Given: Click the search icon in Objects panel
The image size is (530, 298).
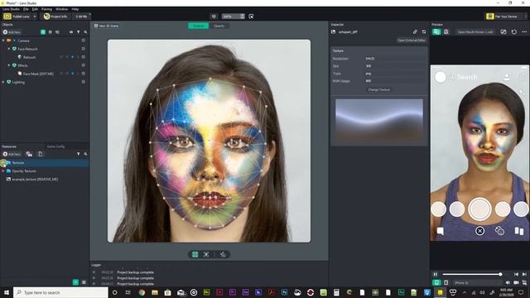Looking at the screenshot, I should (85, 32).
